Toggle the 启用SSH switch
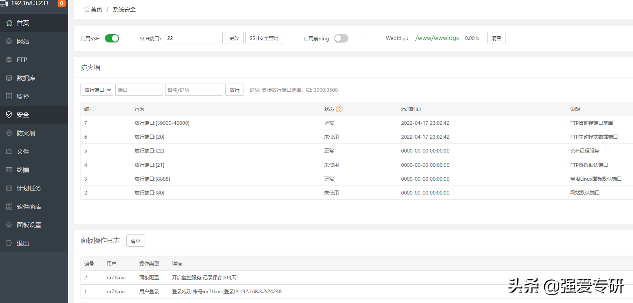The height and width of the screenshot is (303, 633). [x=112, y=38]
